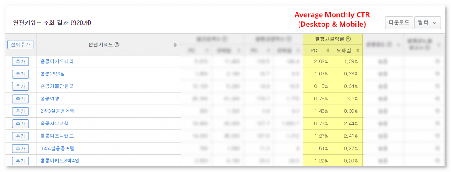Click the 전체추가 add-all button
Screen dimensions: 451x172
coord(20,44)
